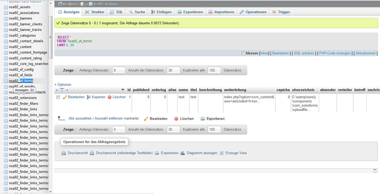
Task: Open the dropdown arrow next to column toggle arrows
Action: [x=123, y=90]
